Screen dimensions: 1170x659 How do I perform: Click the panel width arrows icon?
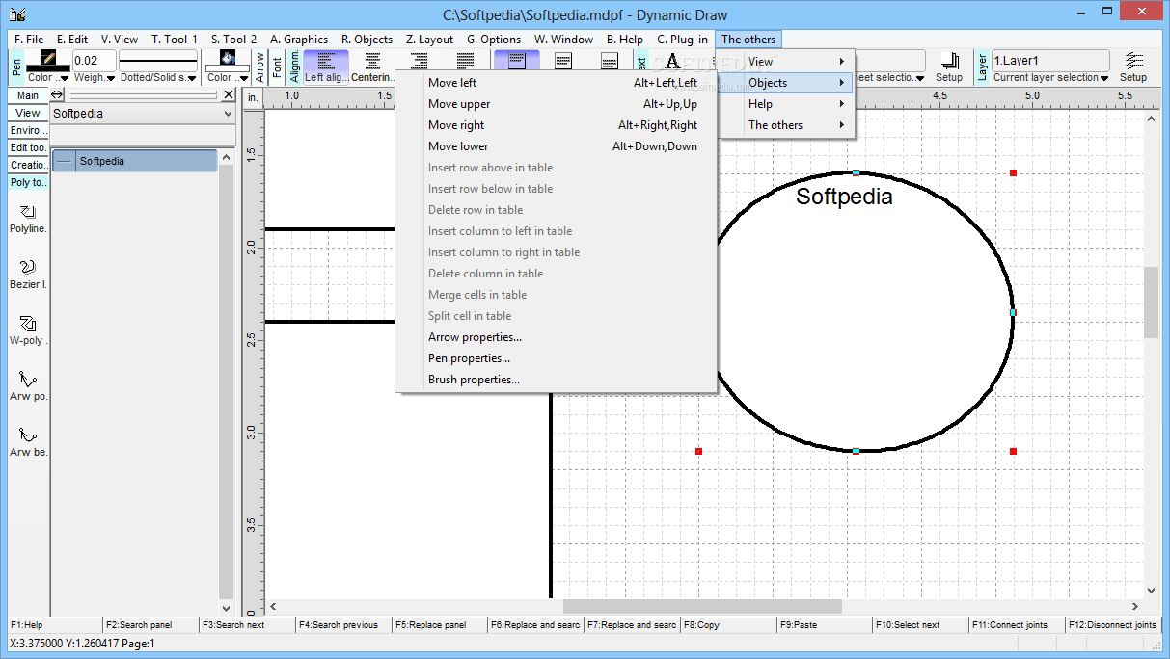(57, 94)
